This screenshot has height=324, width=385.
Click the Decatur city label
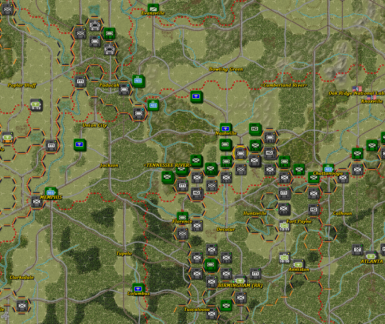point(226,229)
